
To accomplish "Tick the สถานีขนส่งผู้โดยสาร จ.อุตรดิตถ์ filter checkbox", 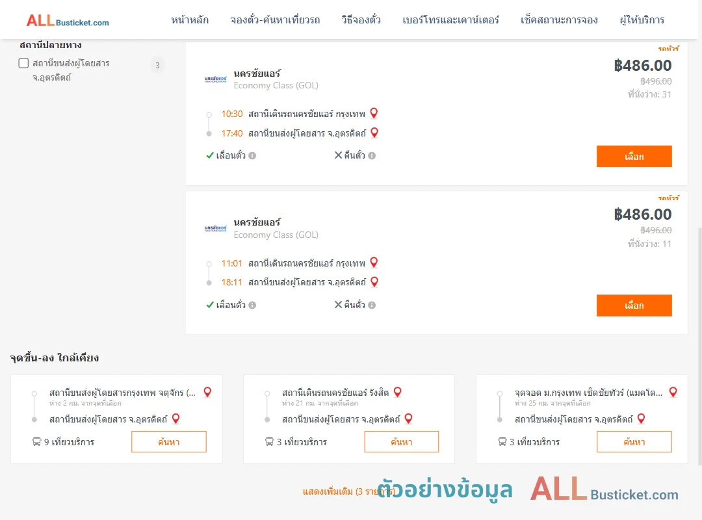I will click(24, 63).
